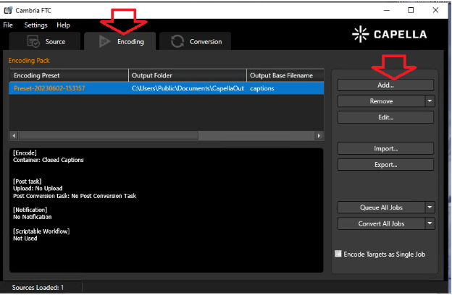Click the captions output base filename cell
The image size is (452, 295).
(x=285, y=88)
